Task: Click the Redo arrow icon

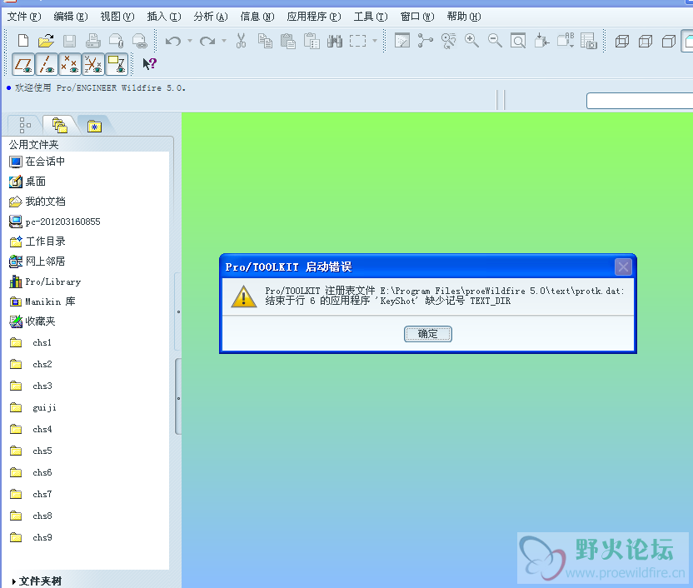Action: coord(207,42)
